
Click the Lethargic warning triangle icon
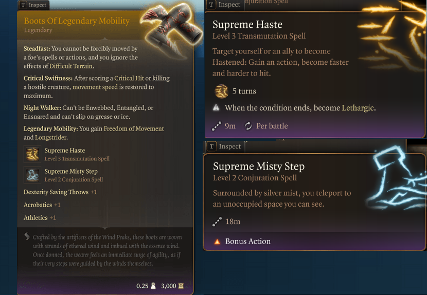pos(216,108)
